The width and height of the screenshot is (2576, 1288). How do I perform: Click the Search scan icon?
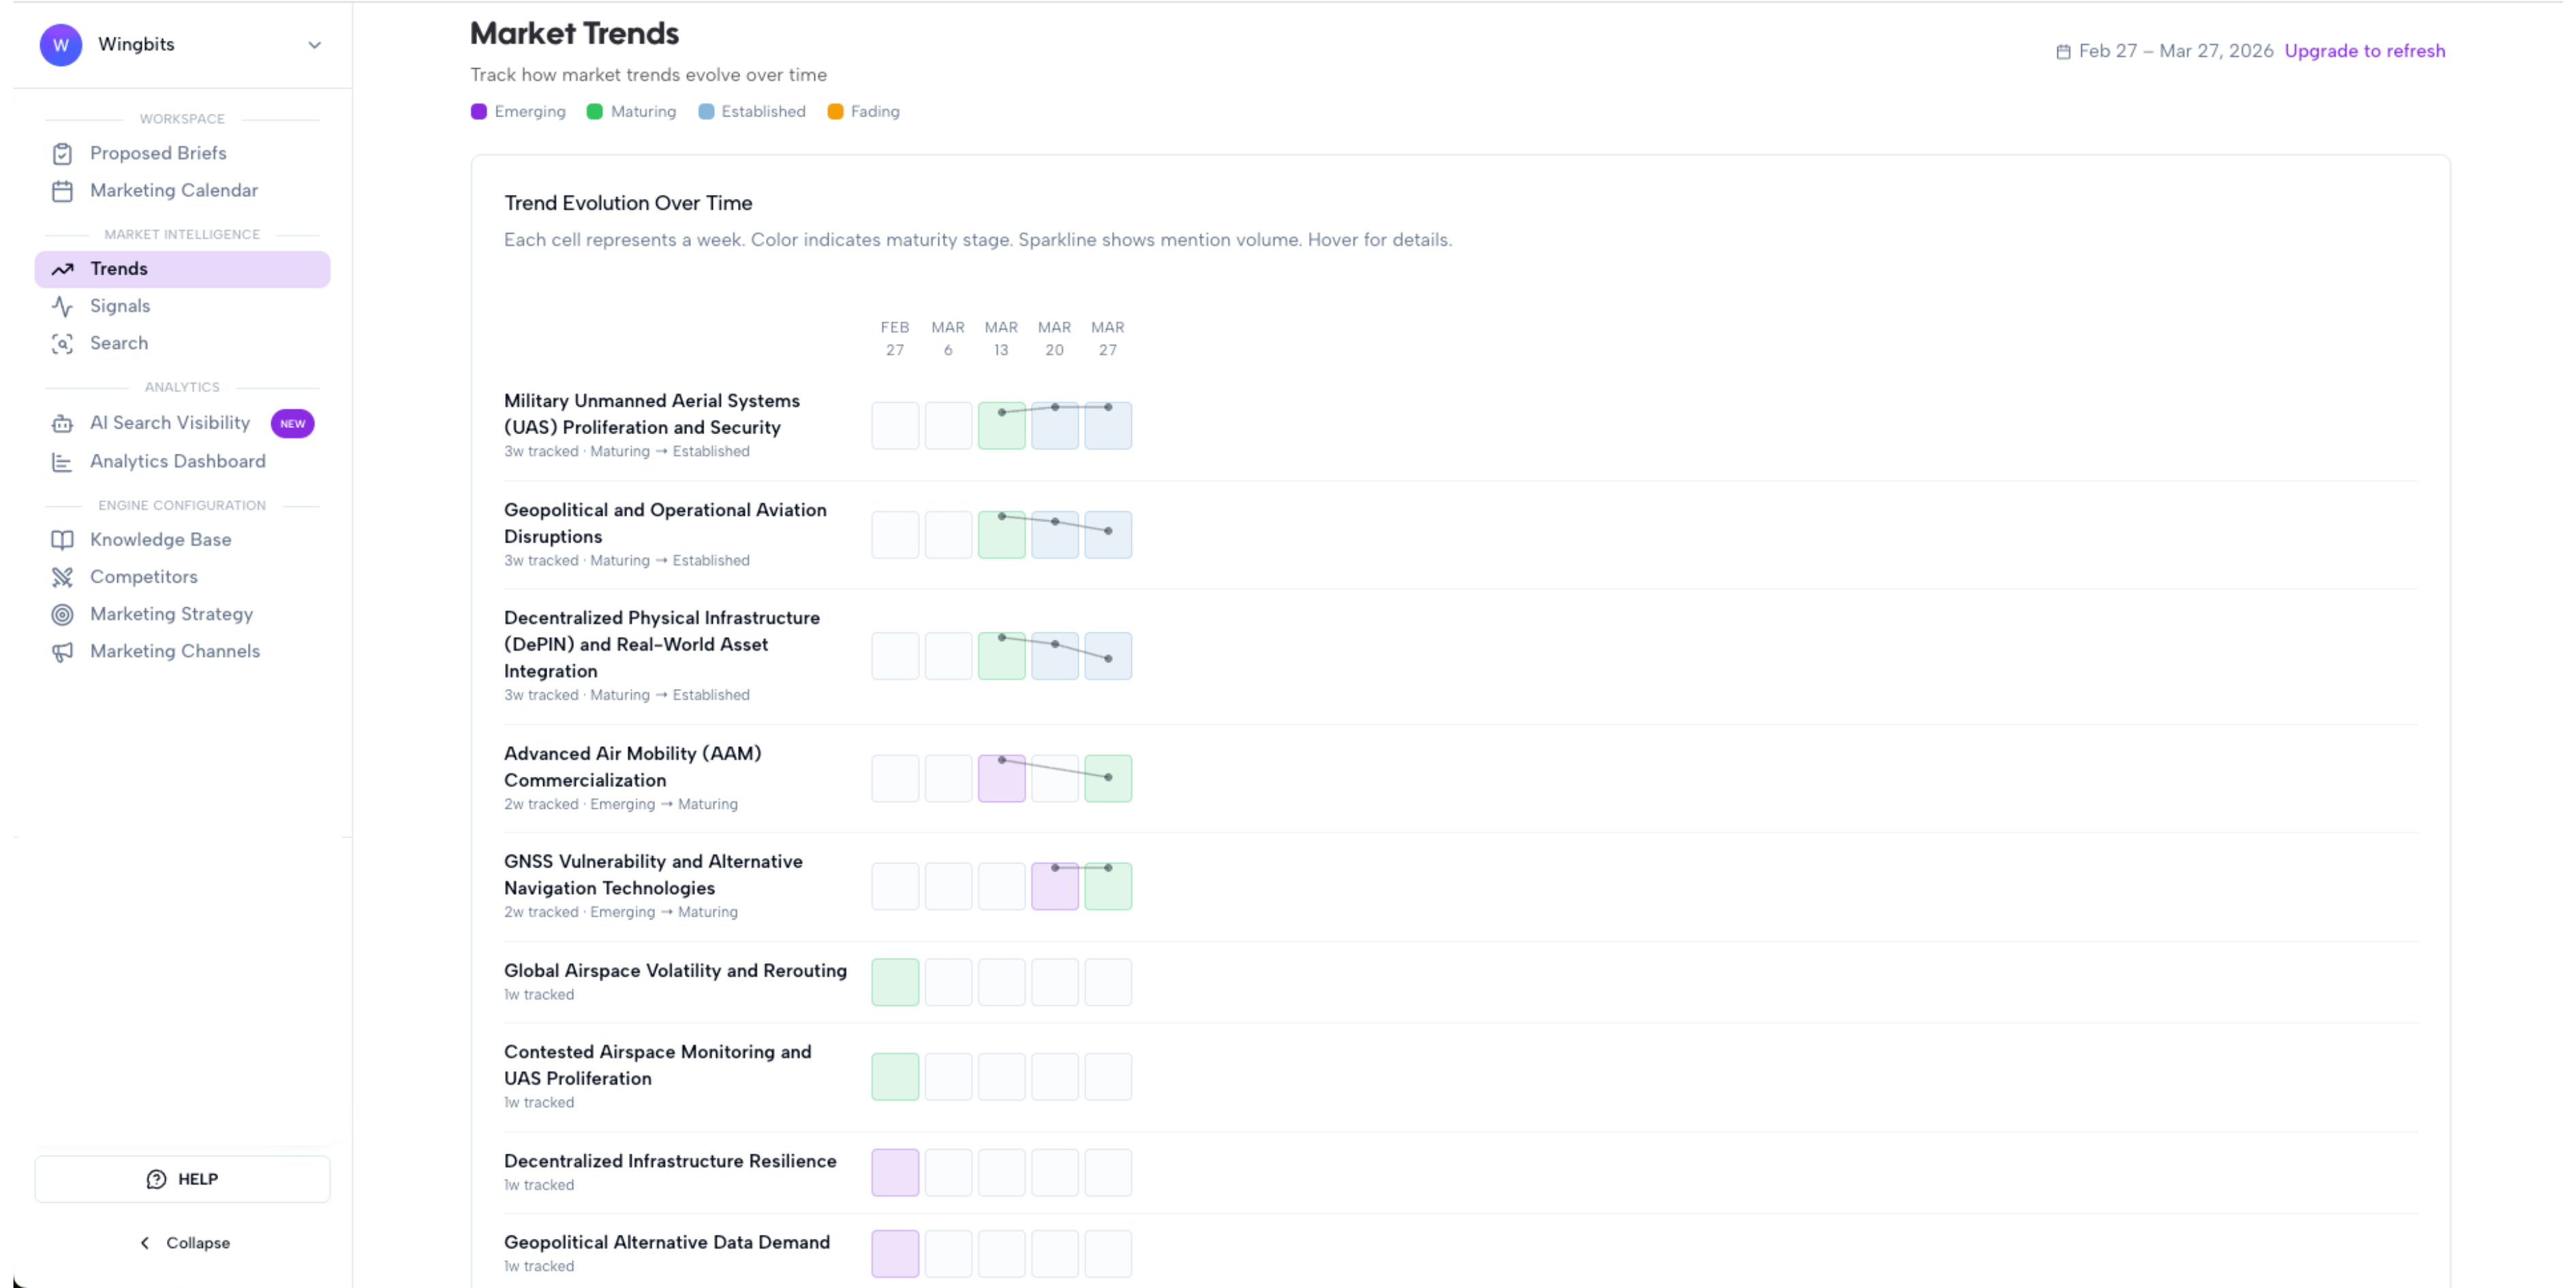click(62, 344)
